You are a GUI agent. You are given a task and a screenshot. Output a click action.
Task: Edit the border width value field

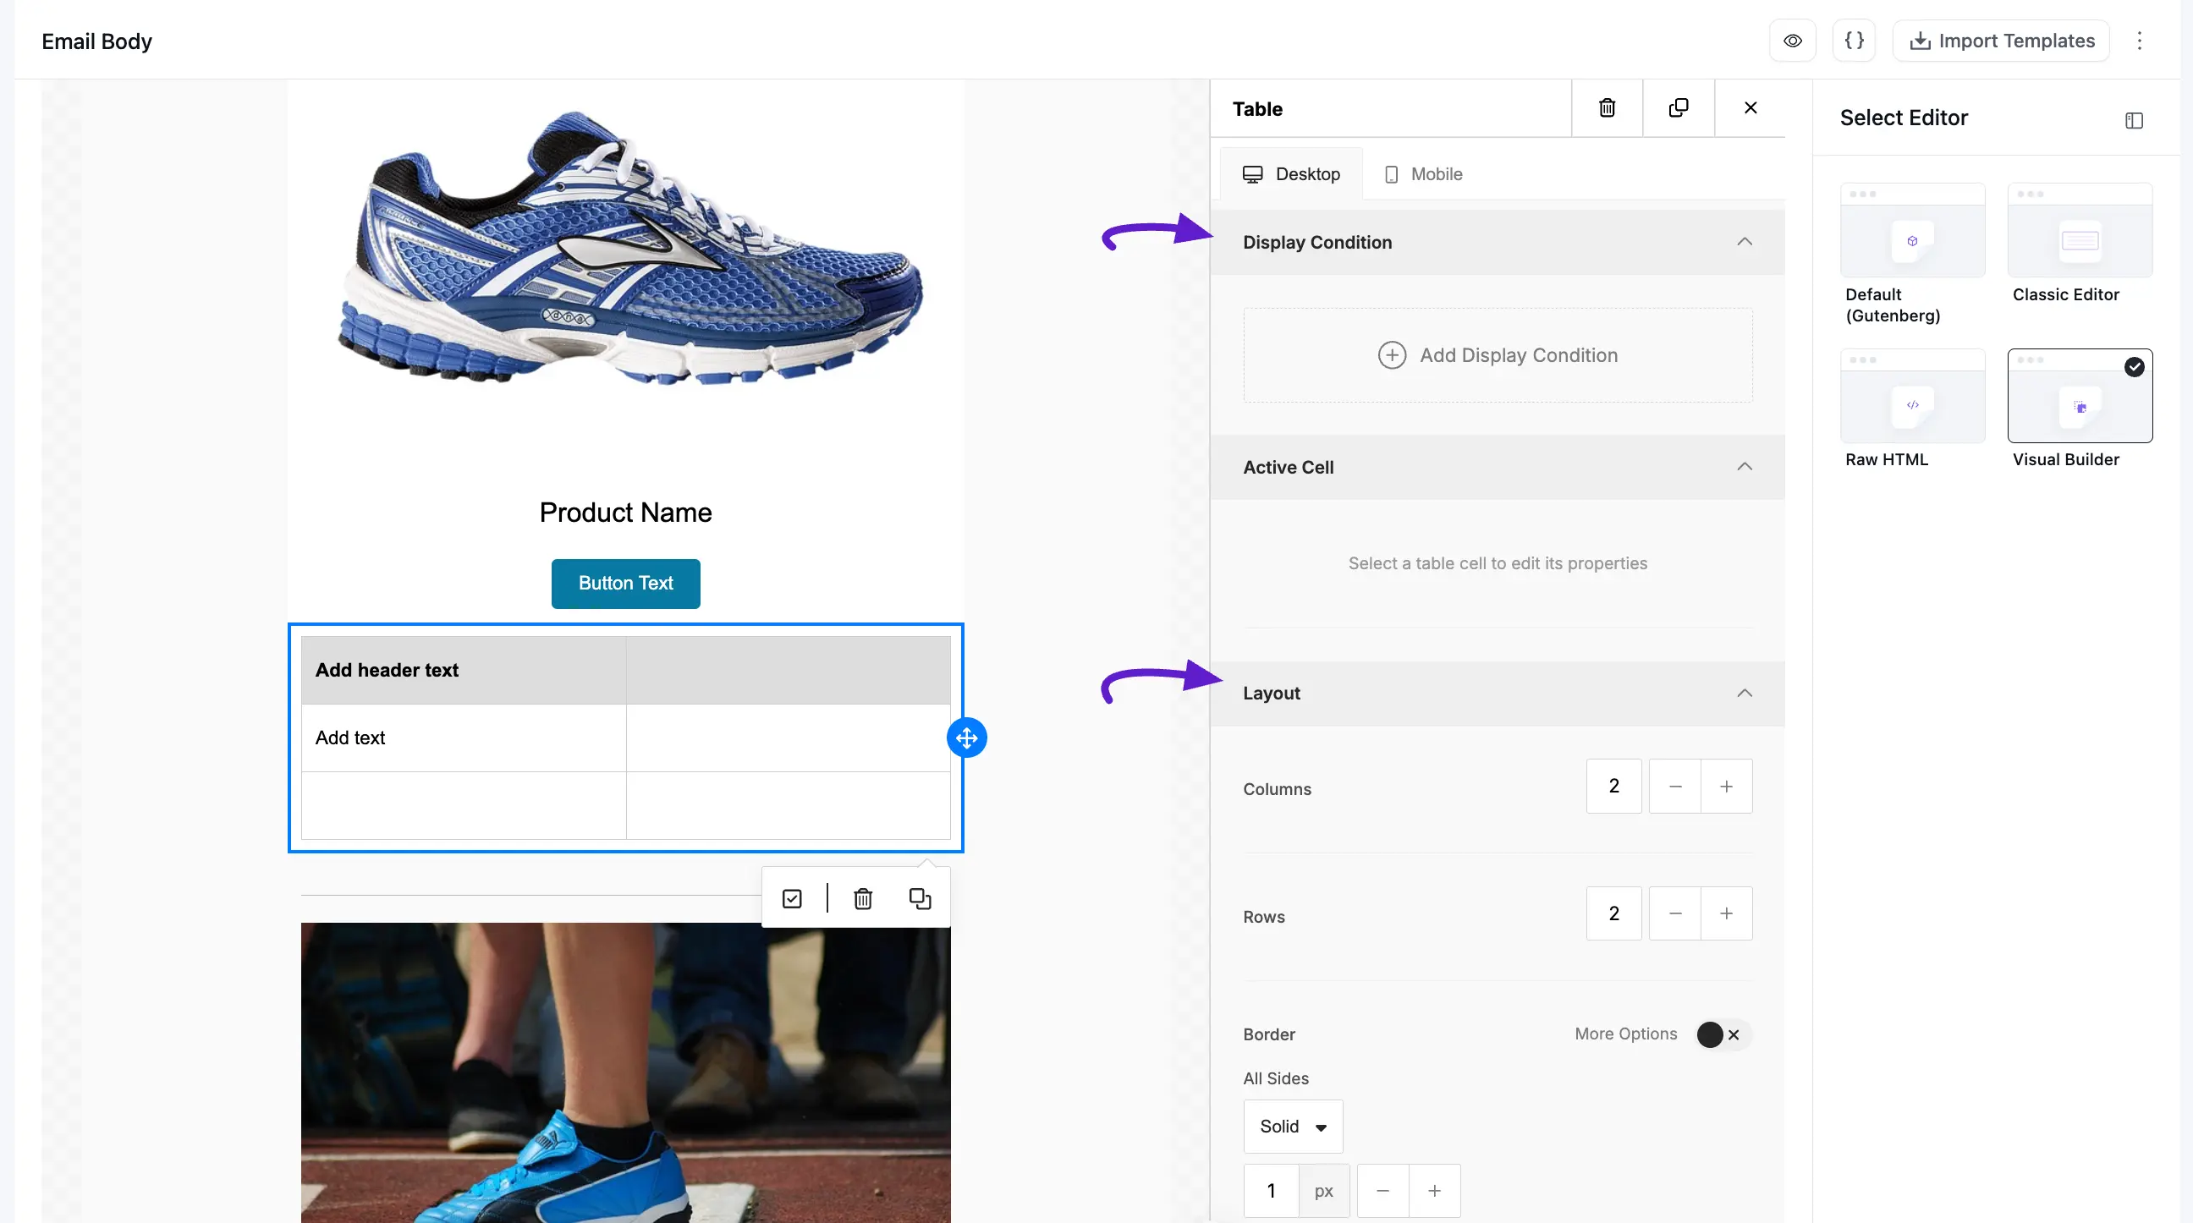point(1271,1192)
